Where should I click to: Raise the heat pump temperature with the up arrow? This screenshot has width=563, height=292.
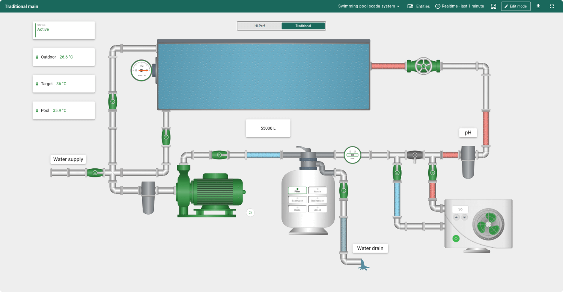point(456,217)
